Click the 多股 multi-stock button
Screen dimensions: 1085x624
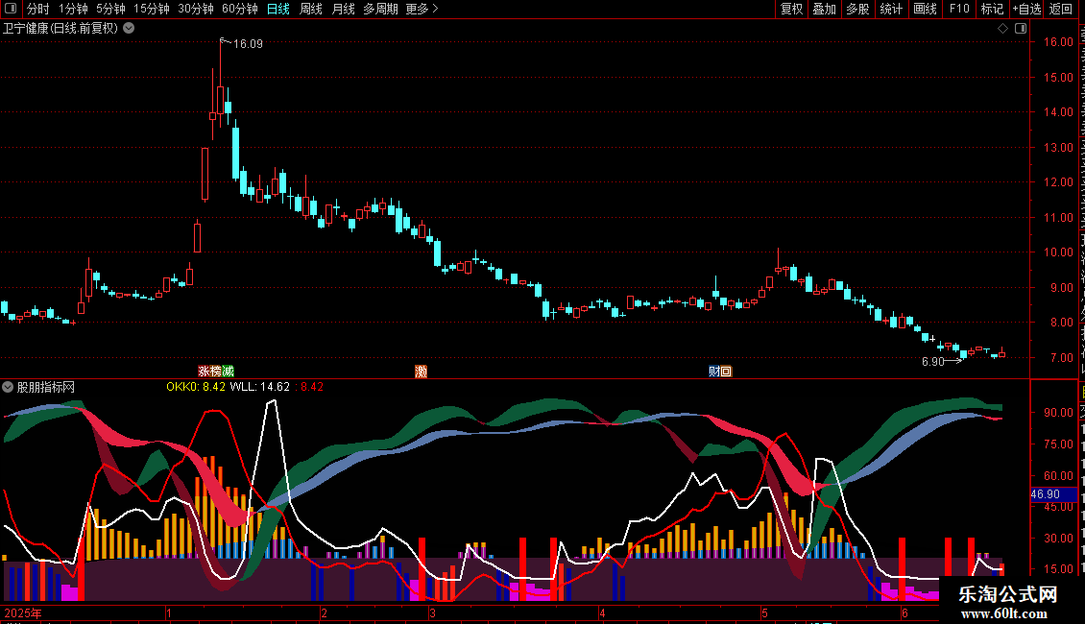(858, 9)
